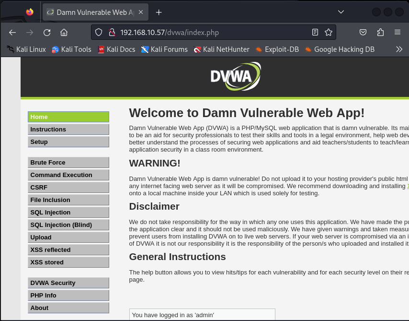409x321 pixels.
Task: Toggle Reader View icon in address bar
Action: pos(315,32)
